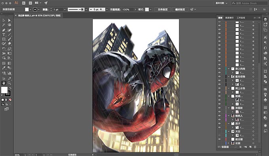Select the Scale tool

9,49
